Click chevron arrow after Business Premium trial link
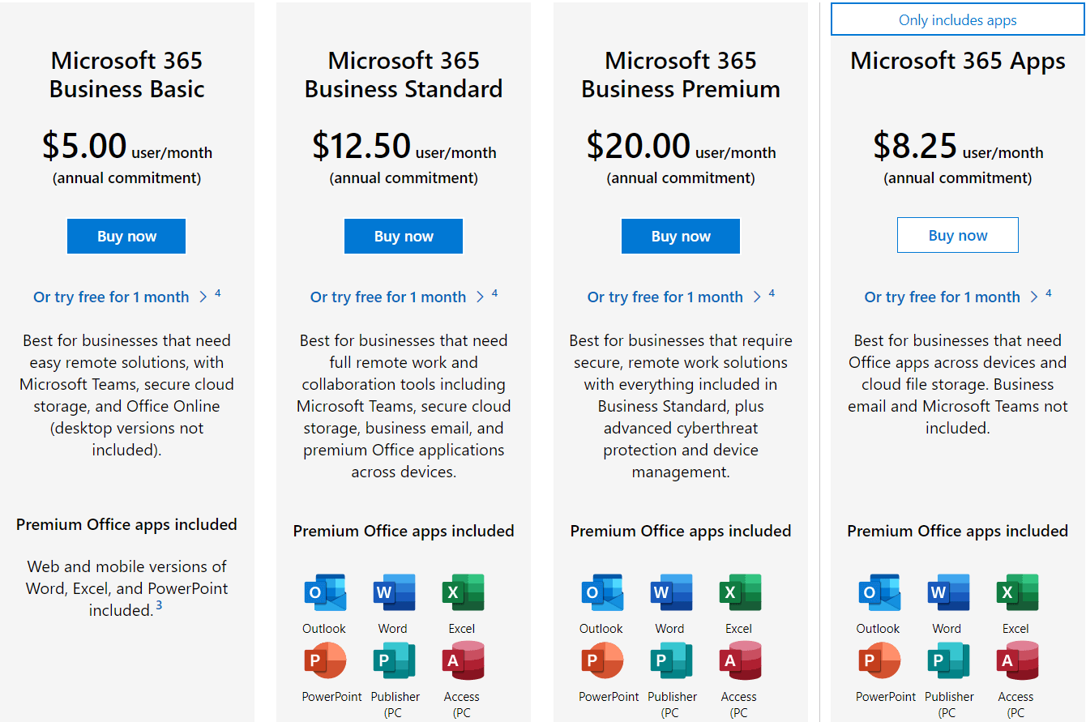 (x=759, y=297)
